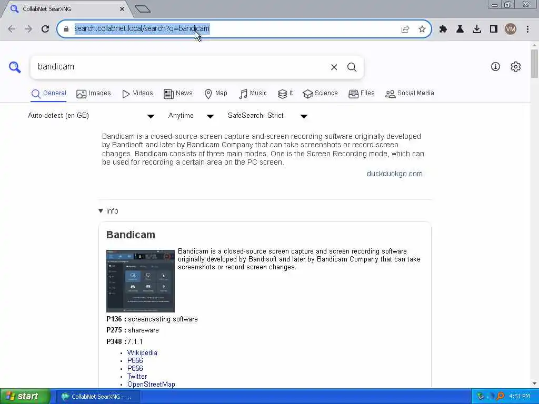Open the Chrome three-dot menu
This screenshot has height=404, width=539.
tap(527, 29)
